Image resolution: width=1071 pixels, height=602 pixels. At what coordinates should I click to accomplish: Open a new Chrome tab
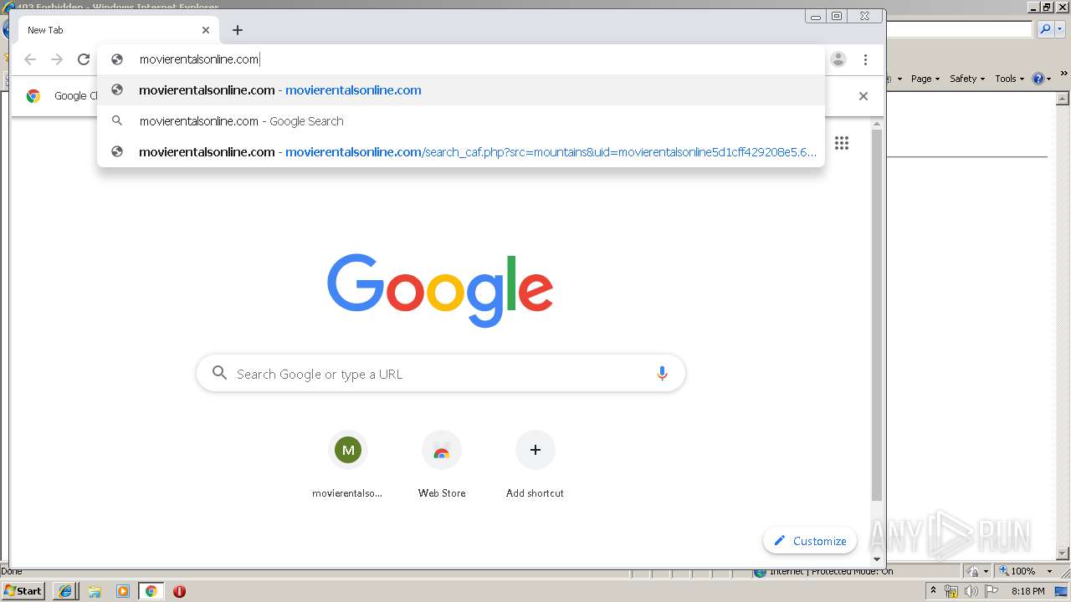[238, 30]
